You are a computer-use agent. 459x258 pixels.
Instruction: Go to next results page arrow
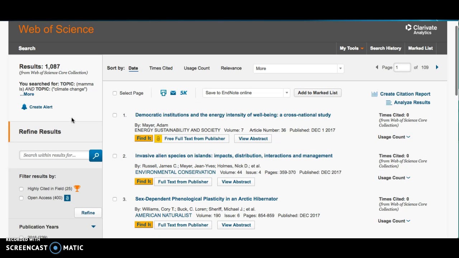click(x=437, y=67)
